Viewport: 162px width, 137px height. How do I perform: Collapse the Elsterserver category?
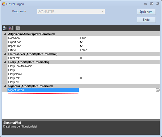click(x=5, y=54)
